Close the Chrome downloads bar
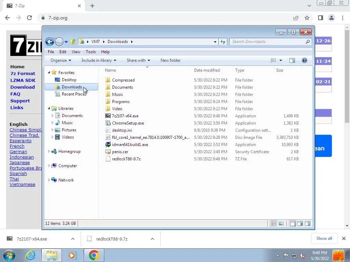Screen dimensions: 350x262 [344, 238]
